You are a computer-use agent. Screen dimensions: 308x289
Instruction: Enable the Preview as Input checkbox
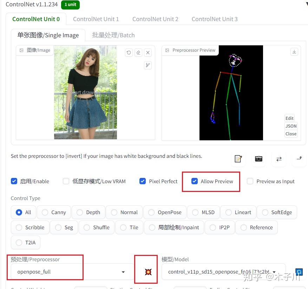click(250, 181)
